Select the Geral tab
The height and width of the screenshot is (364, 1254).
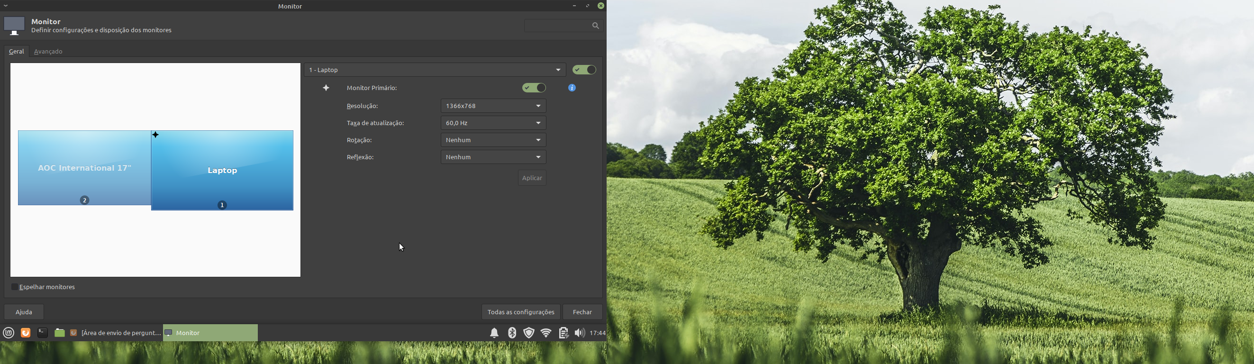coord(17,52)
